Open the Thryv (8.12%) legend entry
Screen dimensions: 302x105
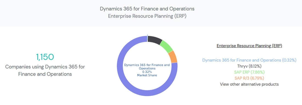point(249,66)
